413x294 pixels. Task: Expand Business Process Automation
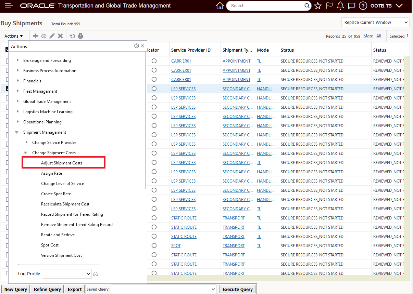pos(18,70)
